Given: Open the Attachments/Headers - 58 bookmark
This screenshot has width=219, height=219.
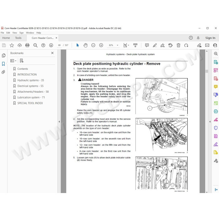Looking at the screenshot, I should tap(33, 92).
